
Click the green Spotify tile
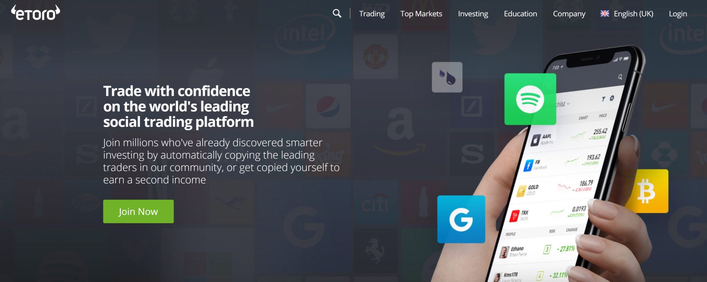tap(530, 99)
